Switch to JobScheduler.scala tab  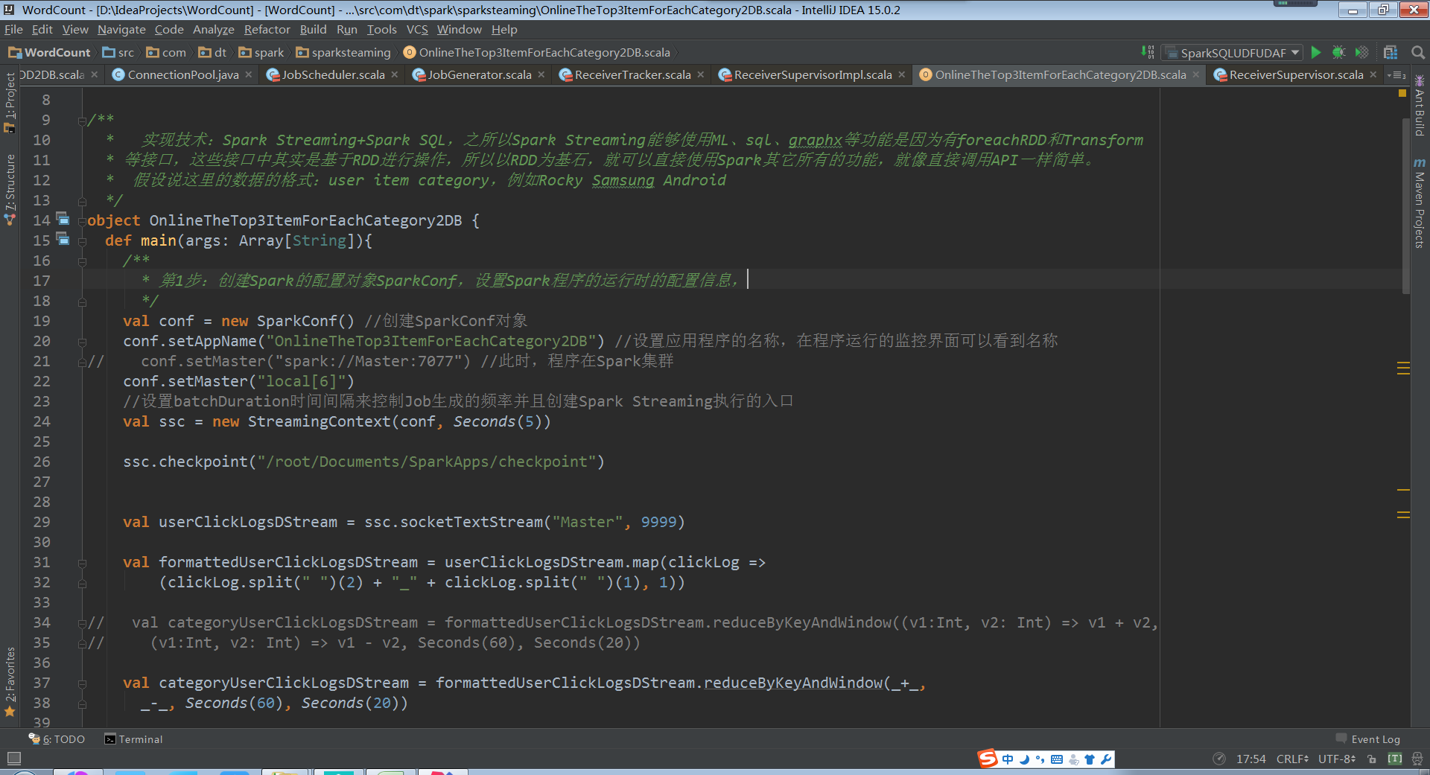tap(333, 74)
